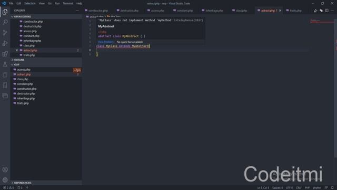Open the Accounts icon in activity bar
Image resolution: width=337 pixels, height=190 pixels.
(5, 169)
